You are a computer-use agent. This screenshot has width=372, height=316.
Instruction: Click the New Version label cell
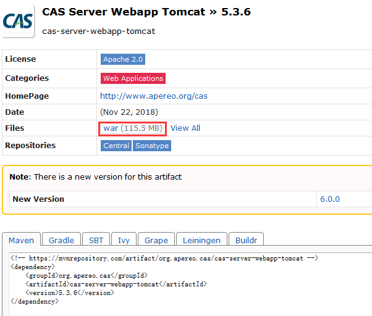pyautogui.click(x=163, y=199)
